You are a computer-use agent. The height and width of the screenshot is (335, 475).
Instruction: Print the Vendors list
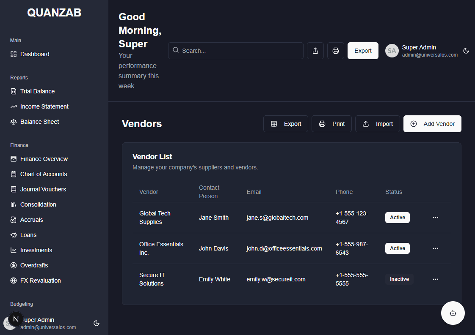(x=332, y=124)
